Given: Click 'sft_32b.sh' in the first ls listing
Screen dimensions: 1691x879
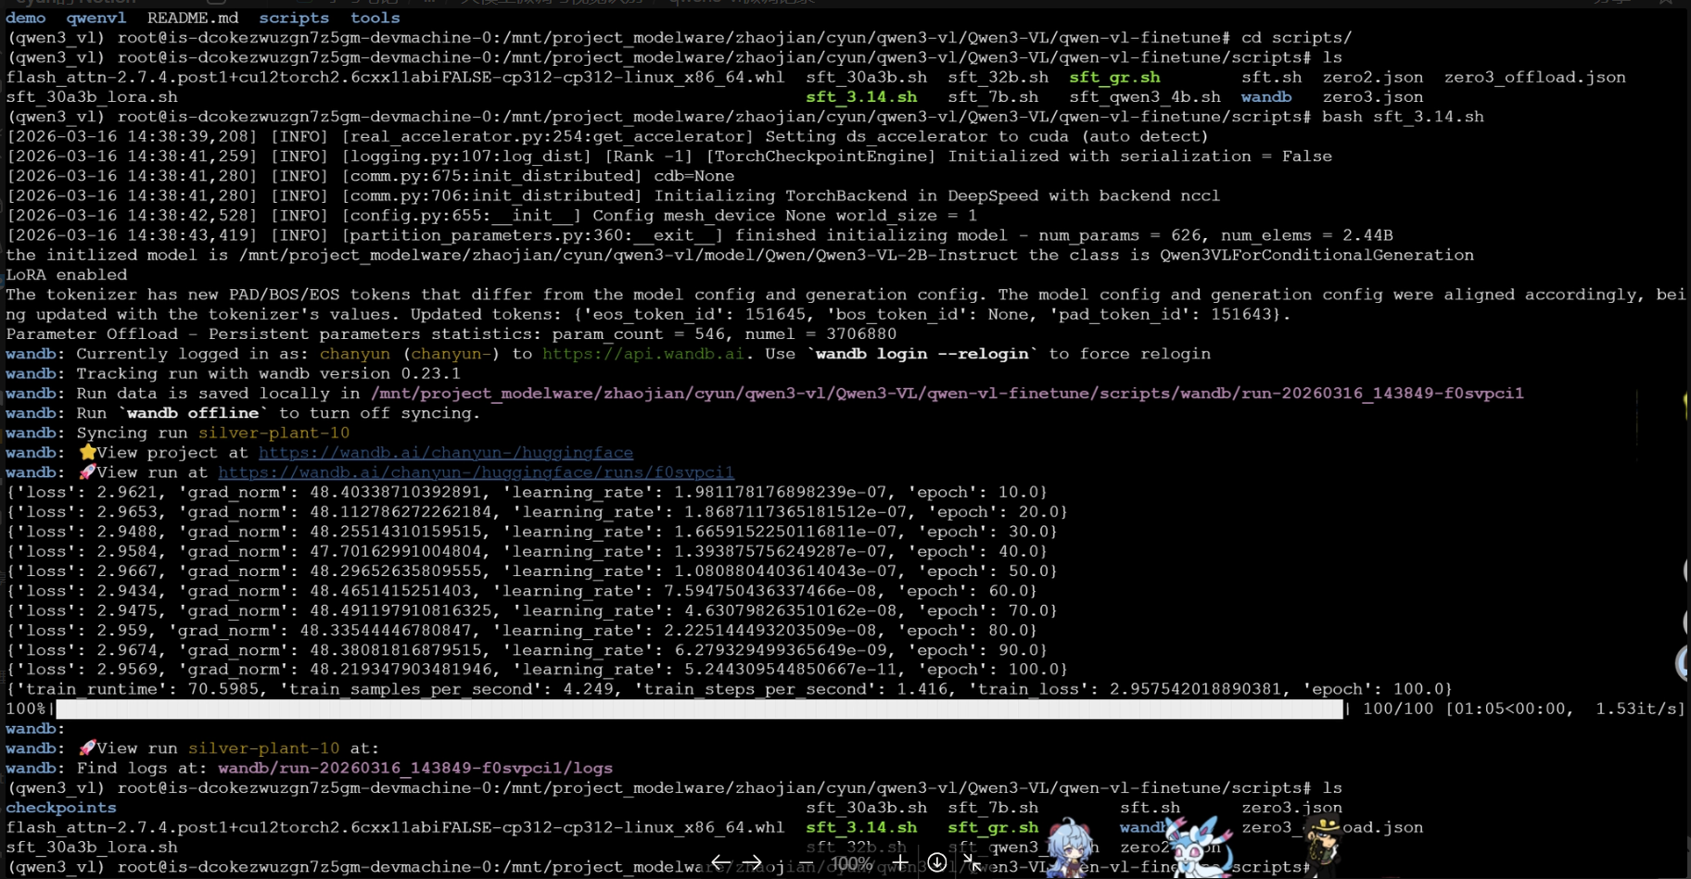Looking at the screenshot, I should [998, 77].
